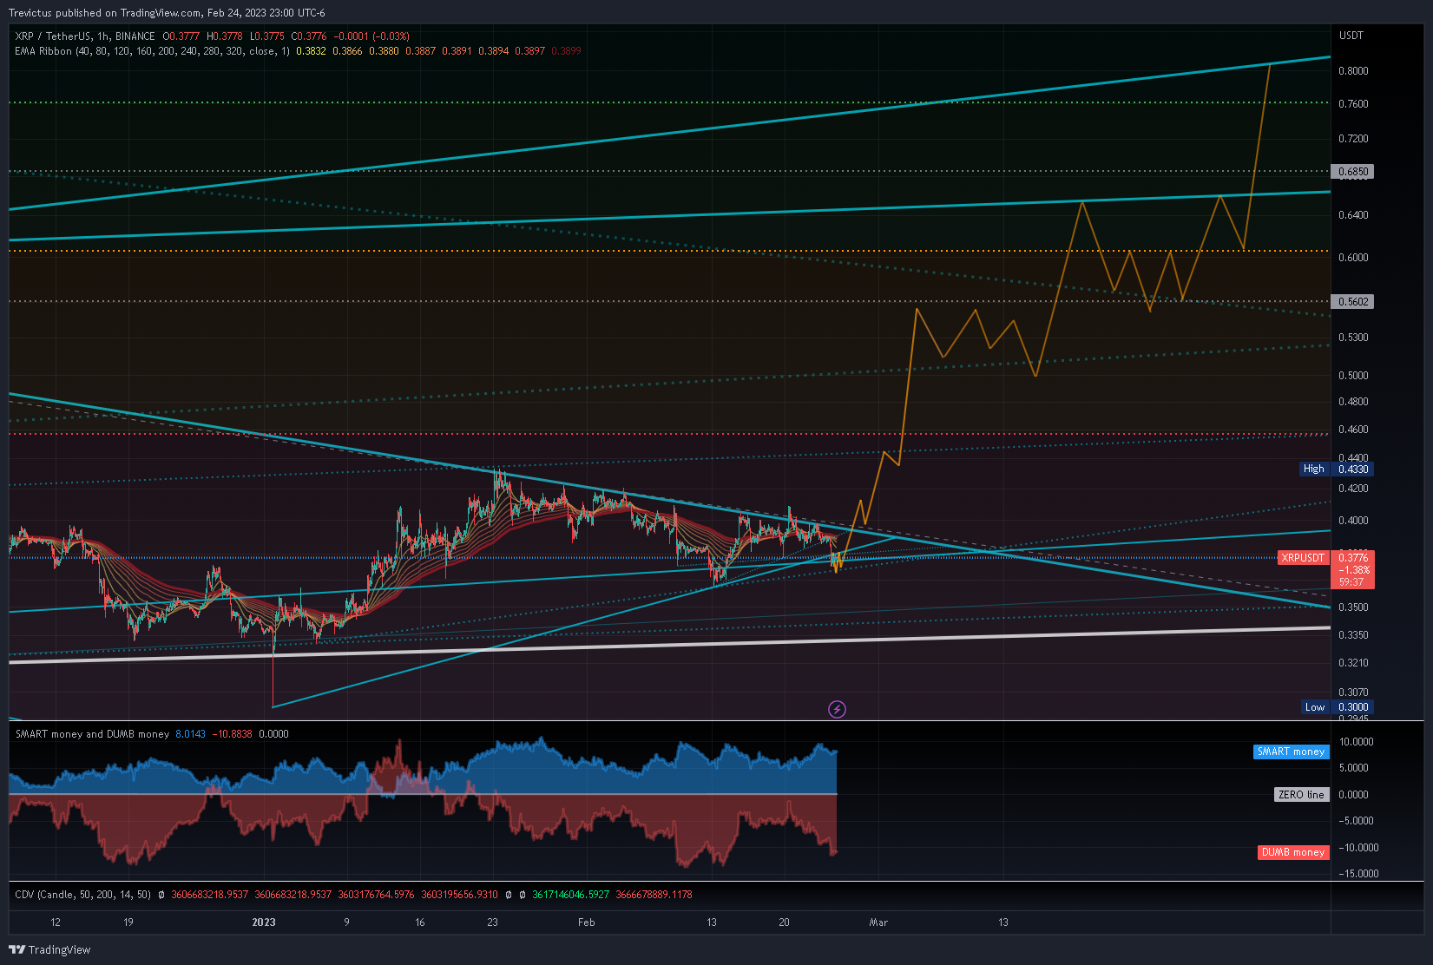Click the Low 0.3000 price label
Image resolution: width=1433 pixels, height=965 pixels.
pyautogui.click(x=1338, y=707)
